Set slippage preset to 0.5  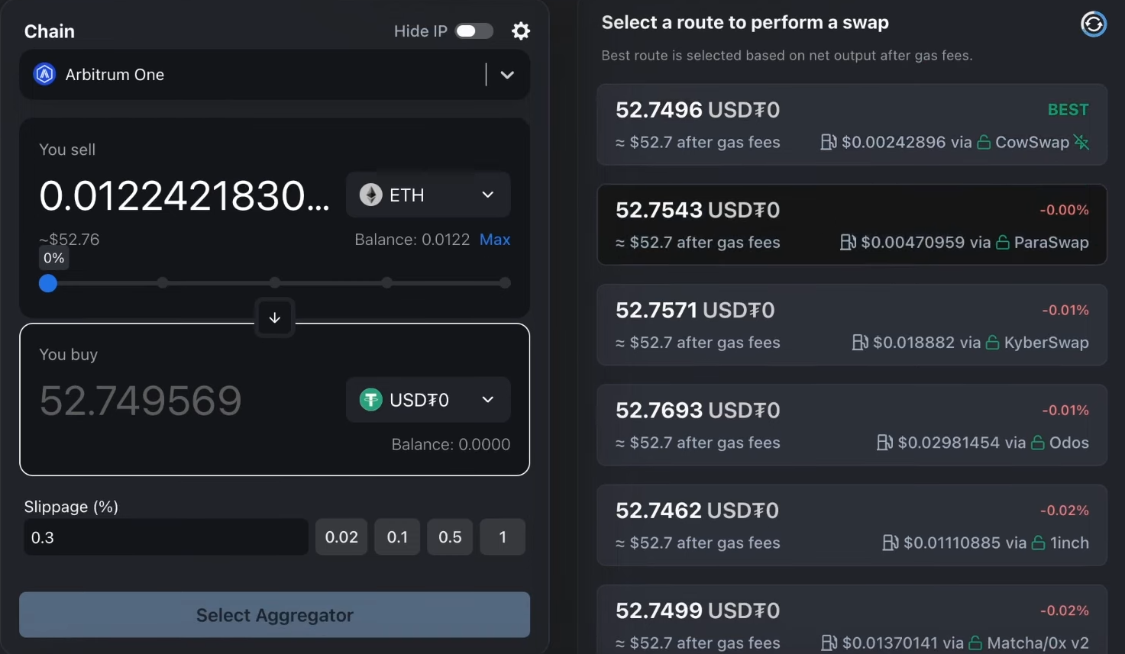coord(450,537)
